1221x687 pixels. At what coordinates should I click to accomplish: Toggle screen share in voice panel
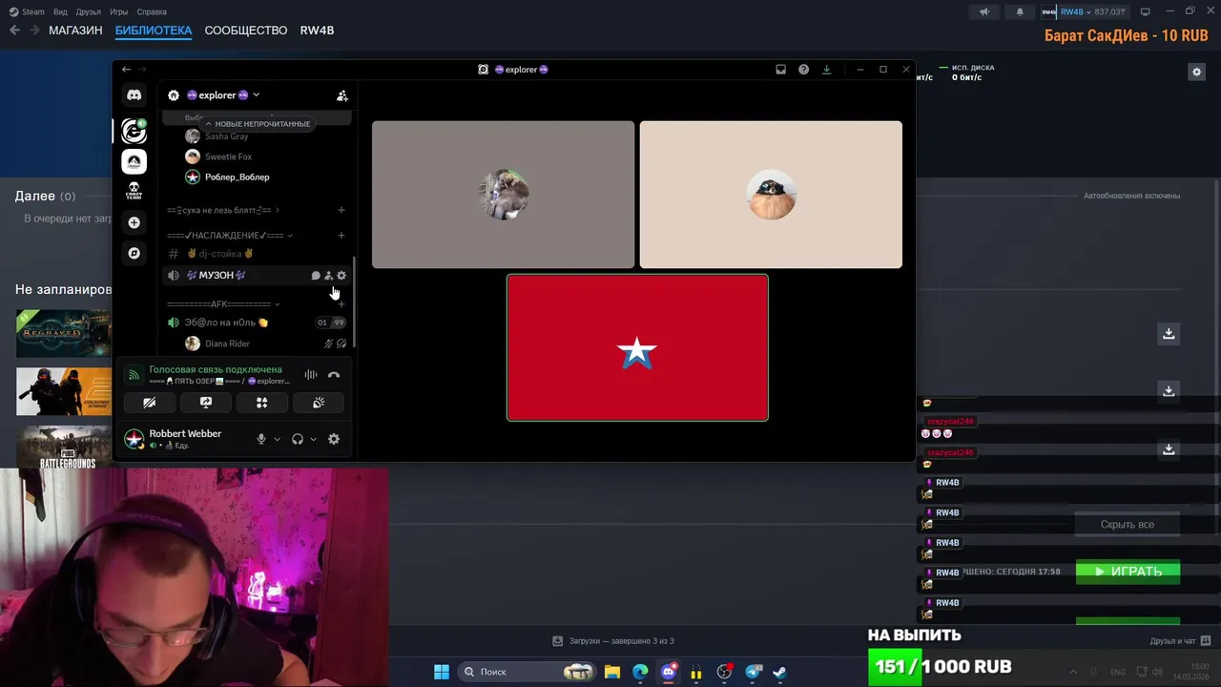(205, 403)
